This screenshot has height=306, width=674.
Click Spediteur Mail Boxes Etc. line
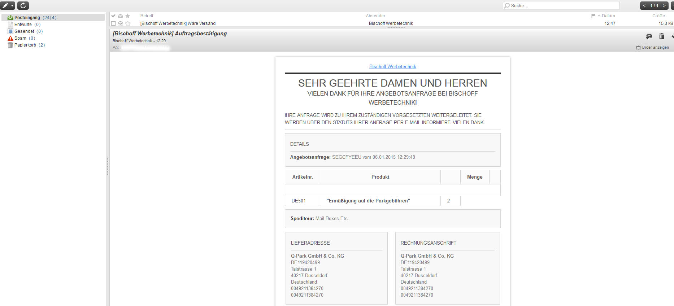click(x=319, y=219)
